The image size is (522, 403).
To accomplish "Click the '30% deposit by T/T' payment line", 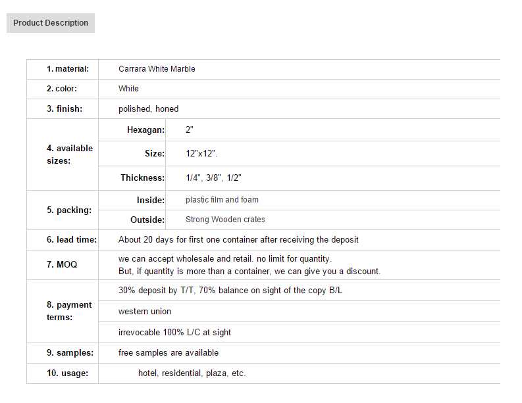I will click(x=230, y=291).
